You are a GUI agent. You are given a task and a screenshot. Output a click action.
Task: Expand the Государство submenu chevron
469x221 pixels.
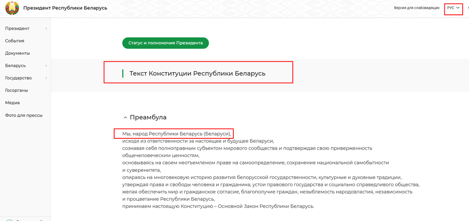46,78
